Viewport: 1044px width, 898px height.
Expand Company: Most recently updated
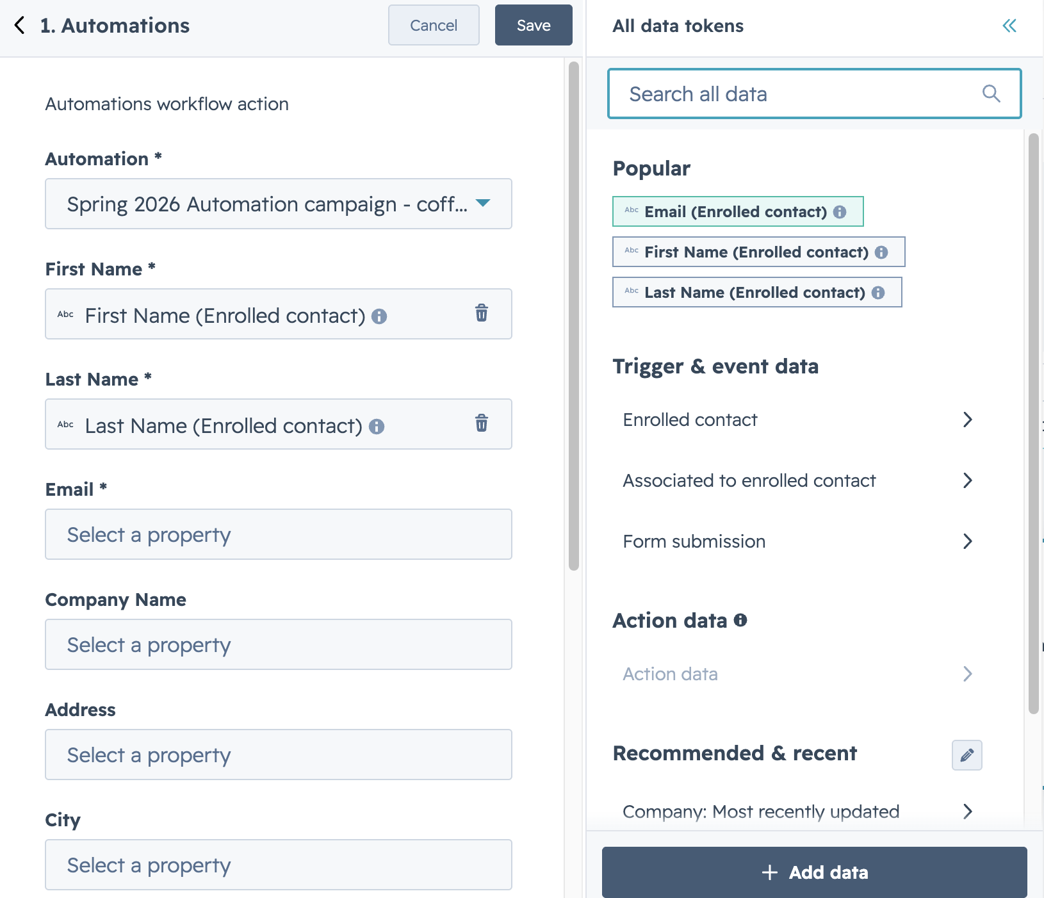pyautogui.click(x=798, y=812)
